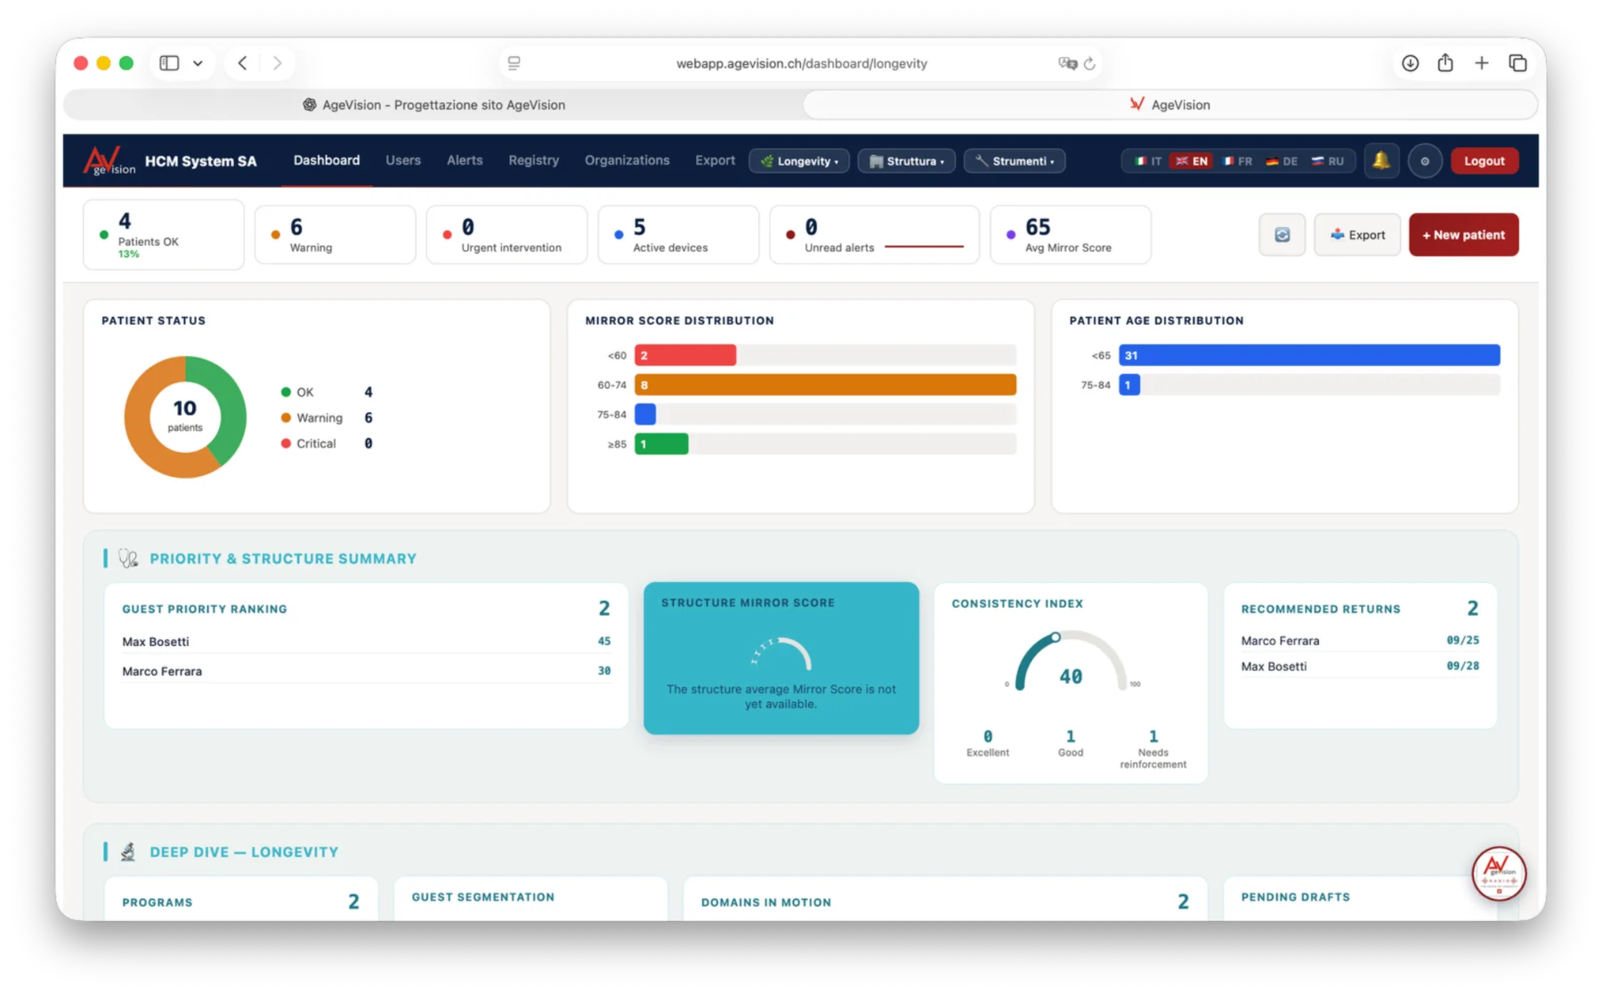The height and width of the screenshot is (994, 1602).
Task: Click the microscope icon beside Deep Dive
Action: pyautogui.click(x=129, y=852)
